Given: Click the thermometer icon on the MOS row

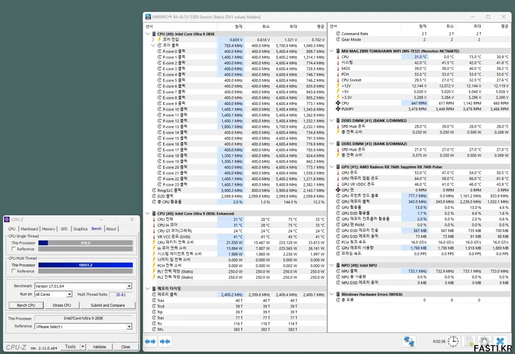Looking at the screenshot, I should tap(338, 68).
